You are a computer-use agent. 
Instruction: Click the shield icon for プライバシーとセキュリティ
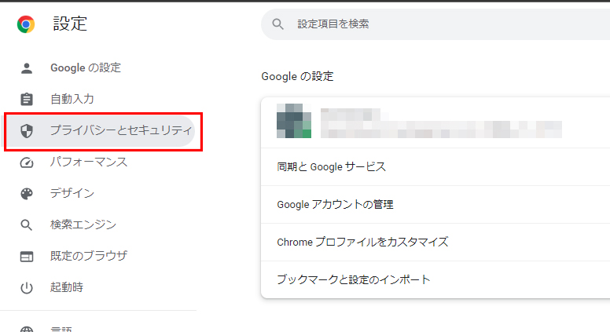[x=27, y=131]
